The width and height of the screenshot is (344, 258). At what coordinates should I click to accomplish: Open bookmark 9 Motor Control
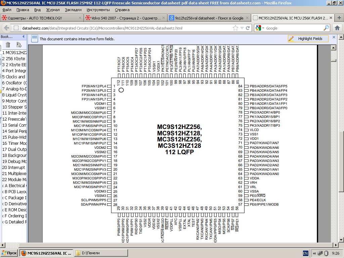pyautogui.click(x=14, y=101)
